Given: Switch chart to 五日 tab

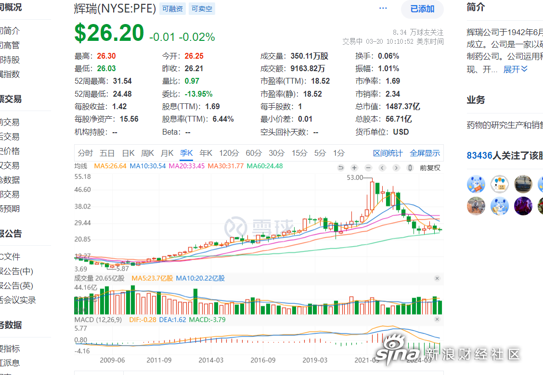Looking at the screenshot, I should point(107,153).
